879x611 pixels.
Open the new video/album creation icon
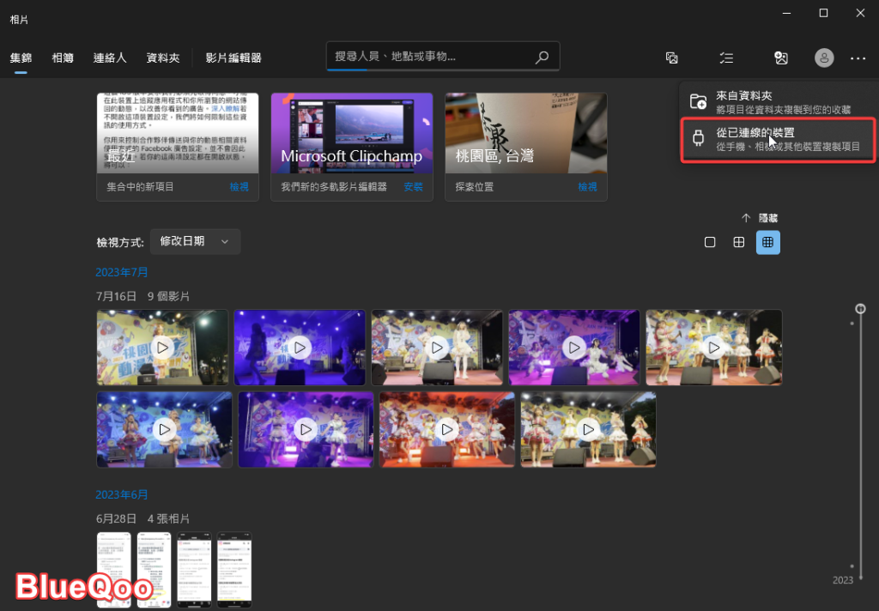672,57
